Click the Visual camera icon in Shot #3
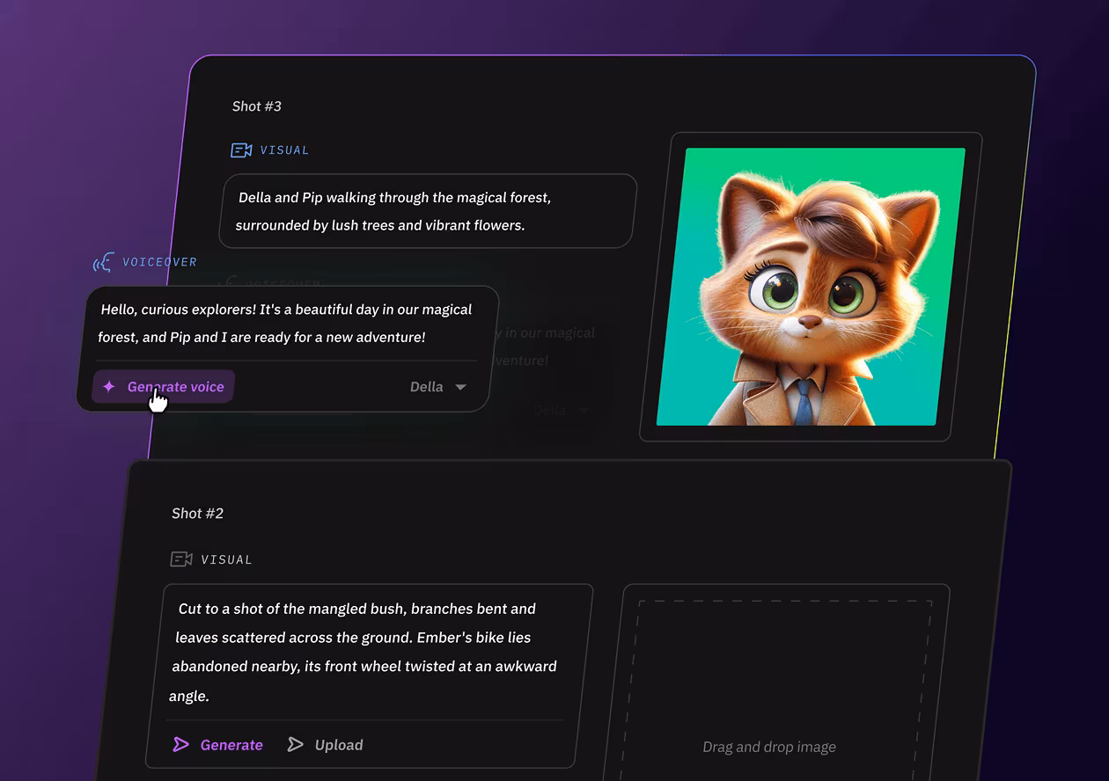 (241, 150)
